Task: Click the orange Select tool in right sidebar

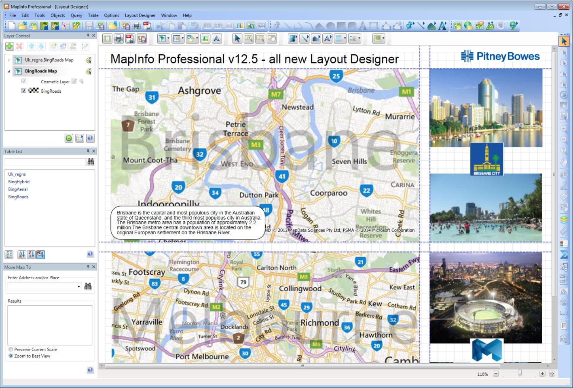Action: 564,41
